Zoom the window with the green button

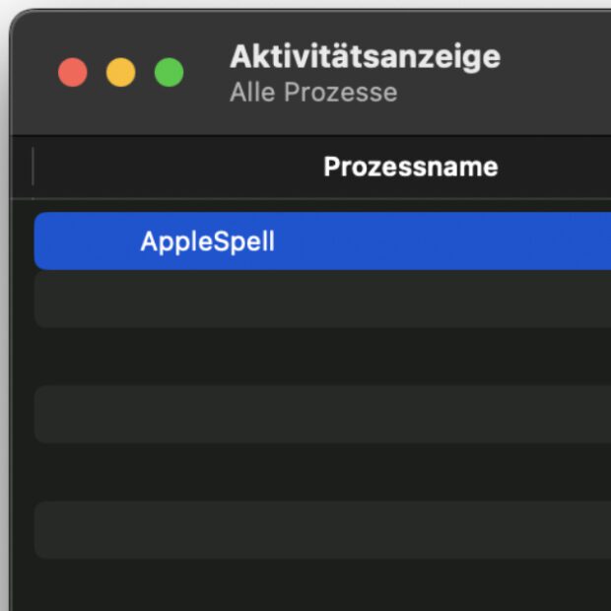pos(170,72)
